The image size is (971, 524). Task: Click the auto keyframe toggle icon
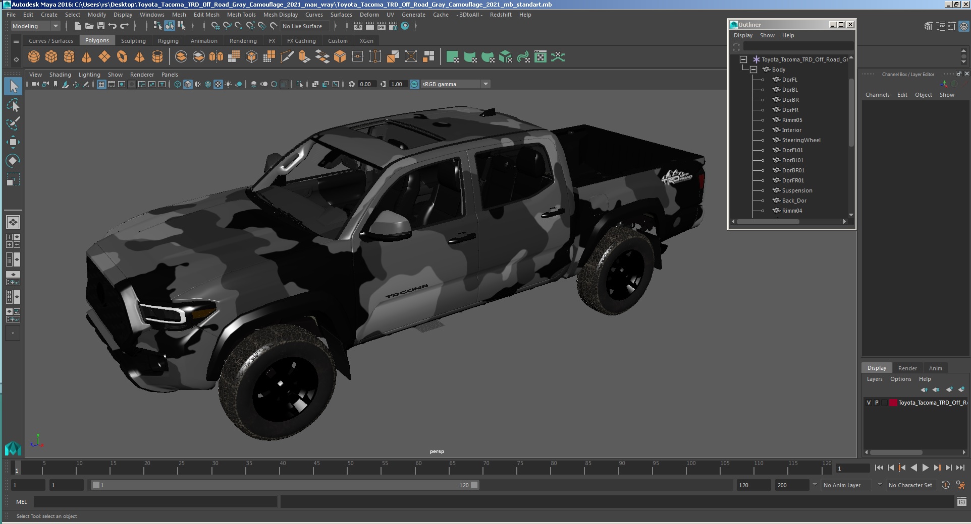coord(946,485)
